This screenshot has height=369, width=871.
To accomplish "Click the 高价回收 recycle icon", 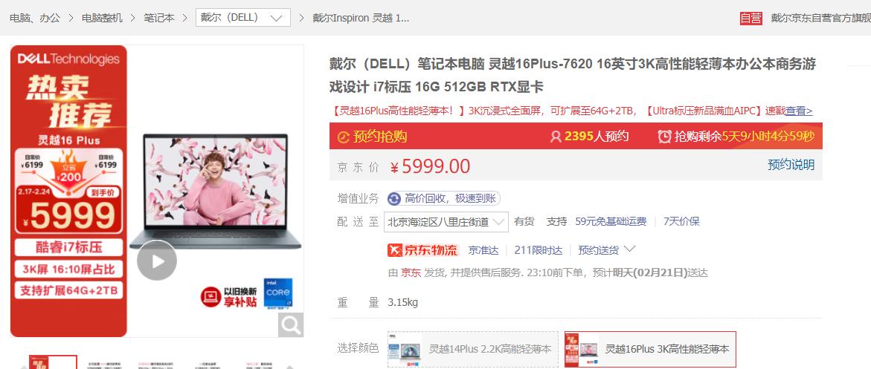I will [x=394, y=199].
